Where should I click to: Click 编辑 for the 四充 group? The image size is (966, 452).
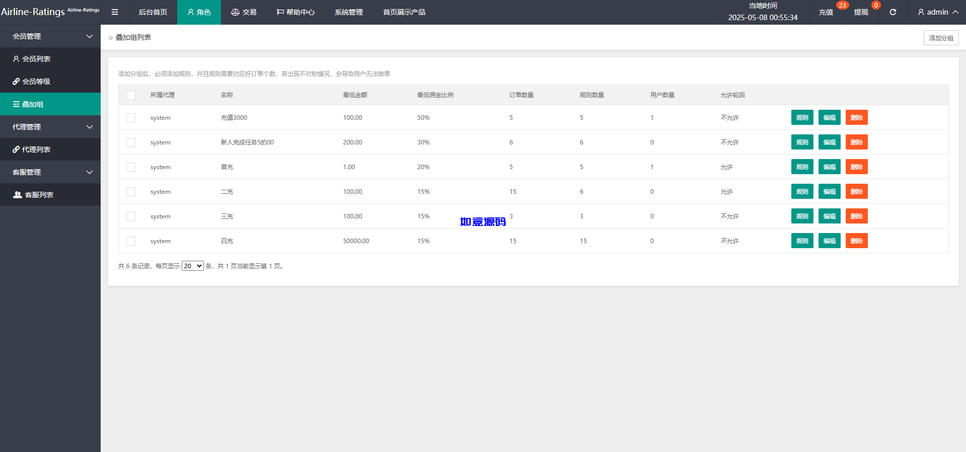point(830,241)
